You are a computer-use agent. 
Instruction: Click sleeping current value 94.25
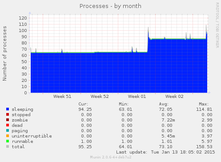(85, 109)
